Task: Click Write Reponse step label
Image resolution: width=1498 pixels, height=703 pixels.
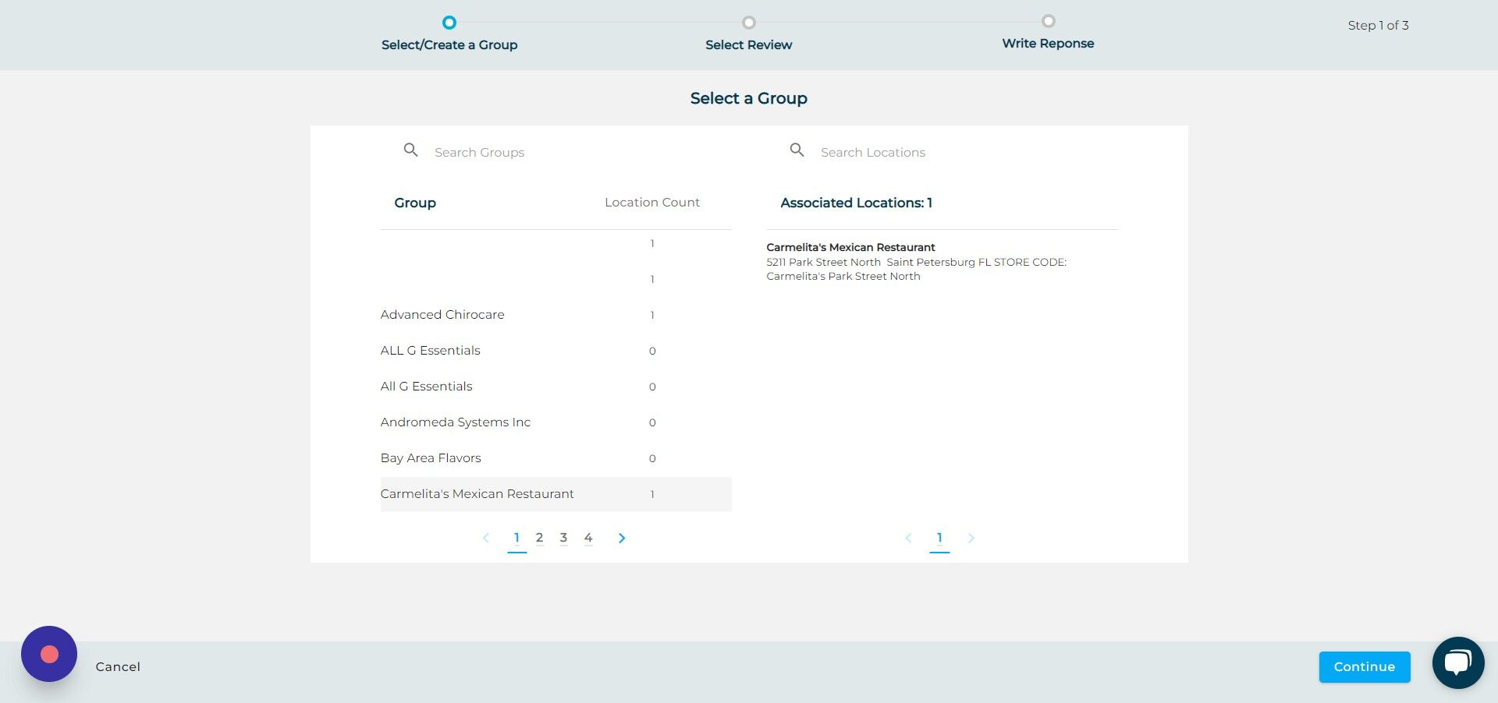Action: coord(1048,44)
